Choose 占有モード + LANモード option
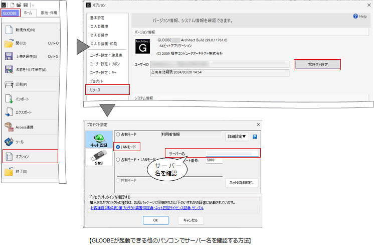374x250 pixels. 118,160
